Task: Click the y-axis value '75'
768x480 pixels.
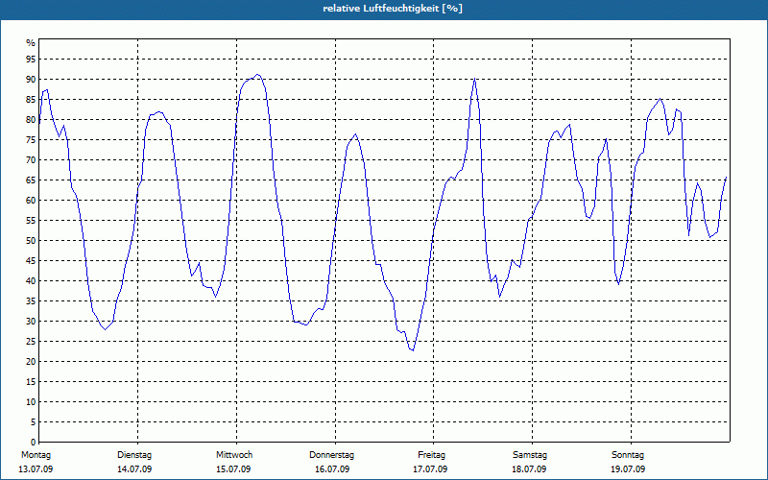Action: pyautogui.click(x=31, y=139)
